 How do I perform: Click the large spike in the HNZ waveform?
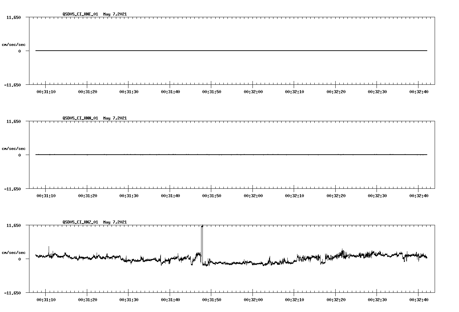coord(202,236)
